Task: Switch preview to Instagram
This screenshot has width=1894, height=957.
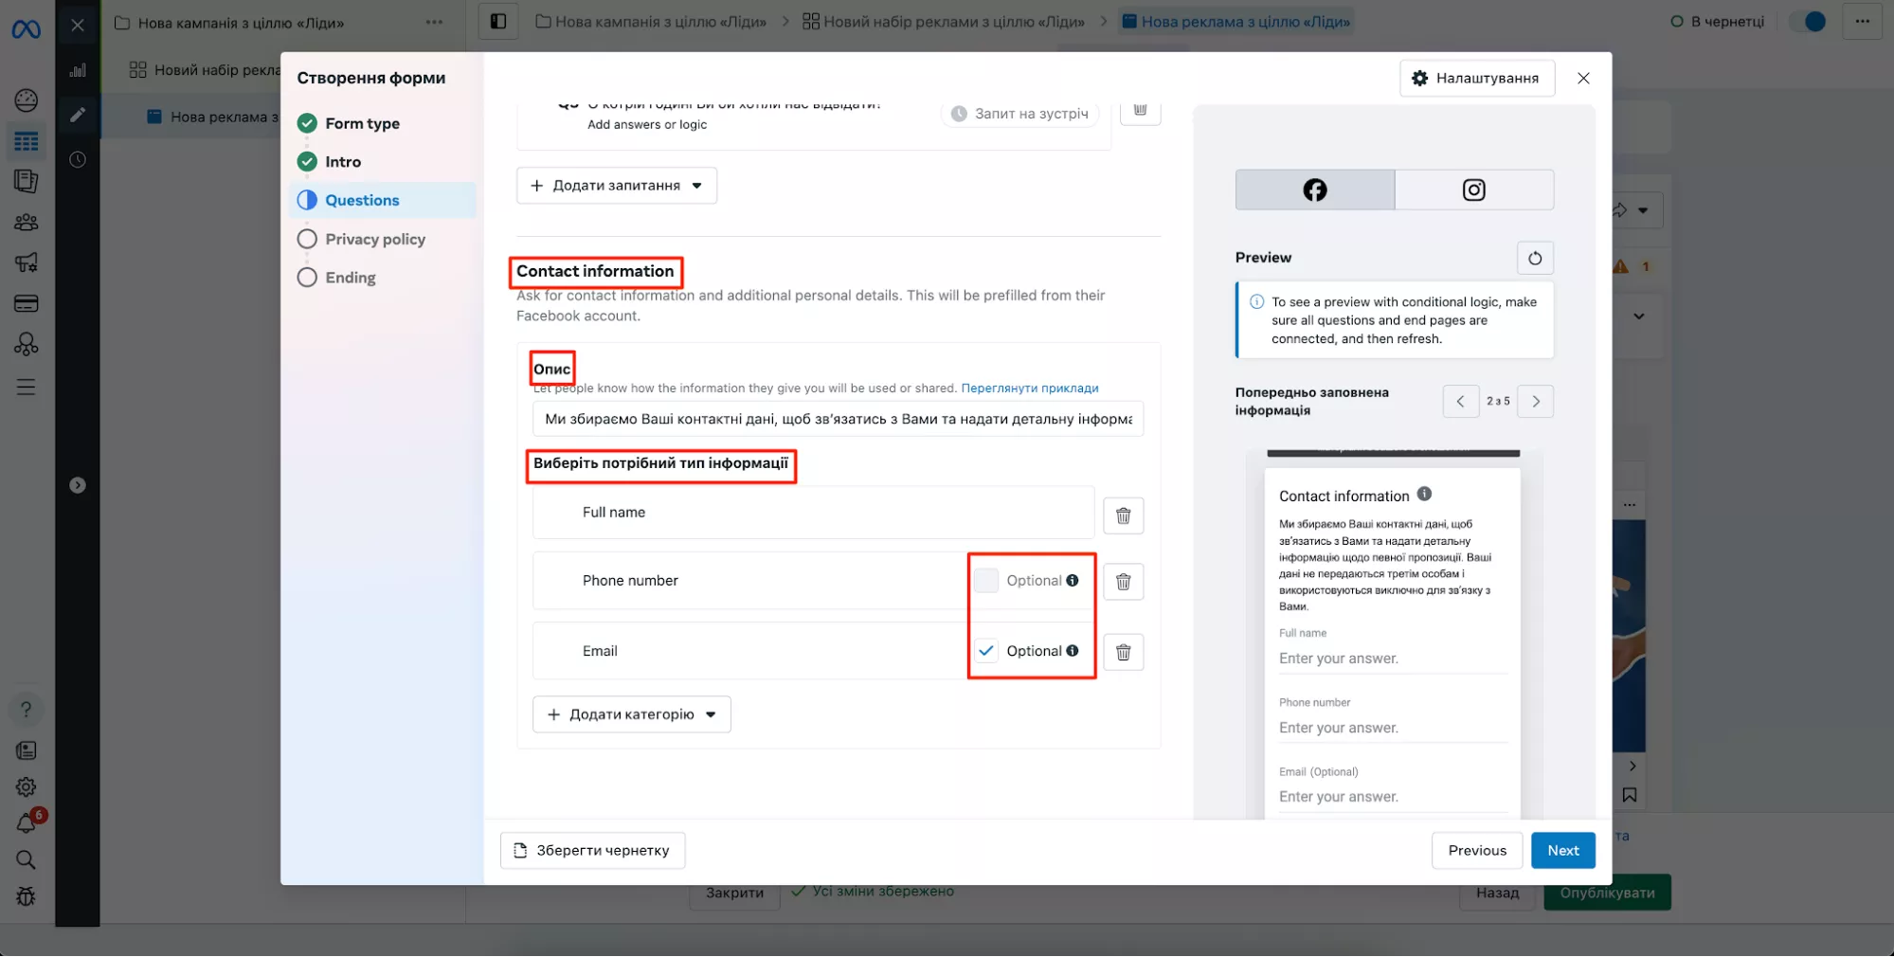Action: 1473,190
